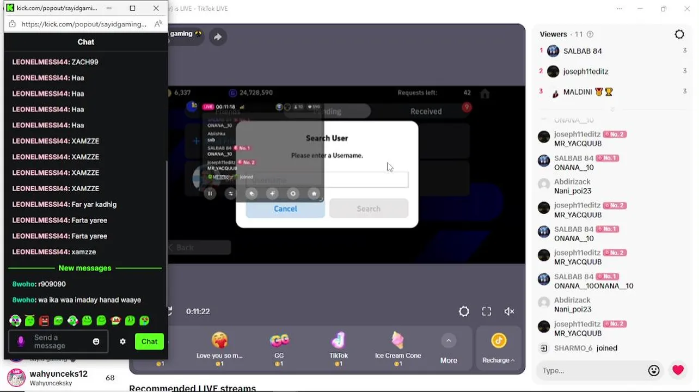This screenshot has height=392, width=699.
Task: Click the ONANA__10ONANA__10 chat message
Action: (593, 286)
